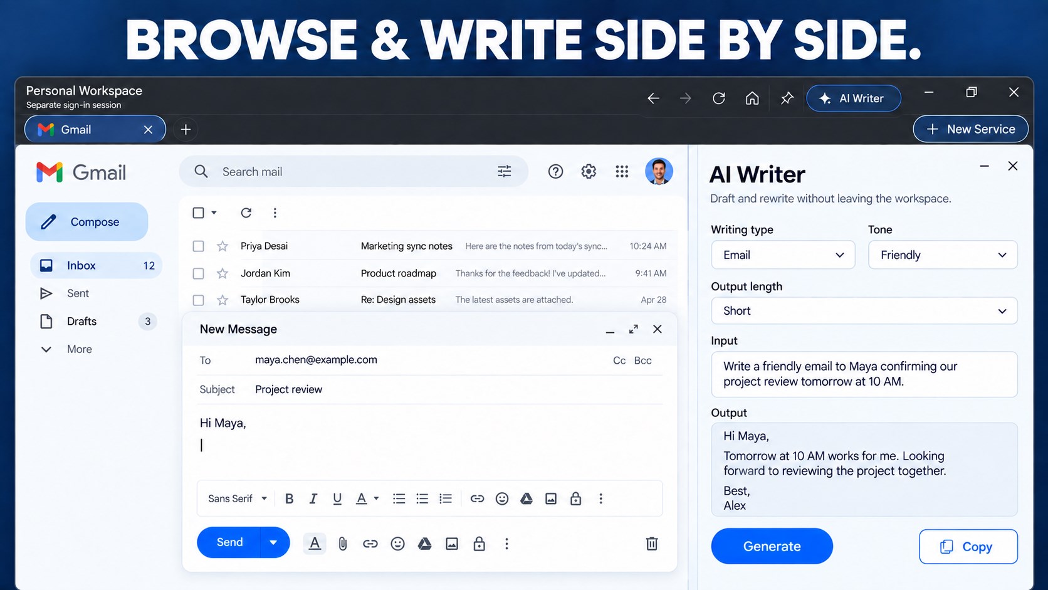The height and width of the screenshot is (590, 1048).
Task: Show search options filter icon
Action: (505, 171)
